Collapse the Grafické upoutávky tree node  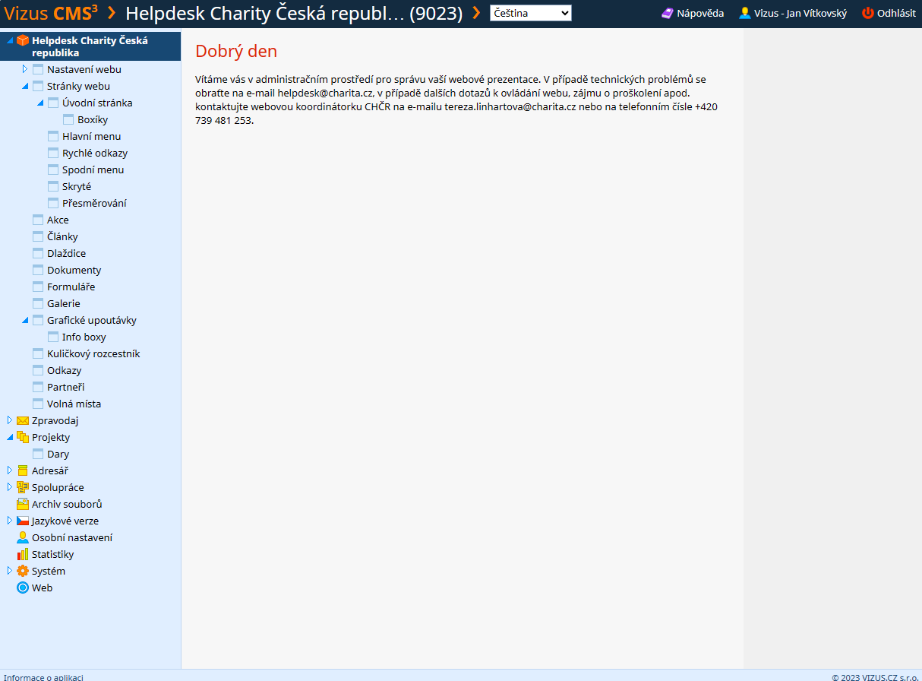point(25,320)
